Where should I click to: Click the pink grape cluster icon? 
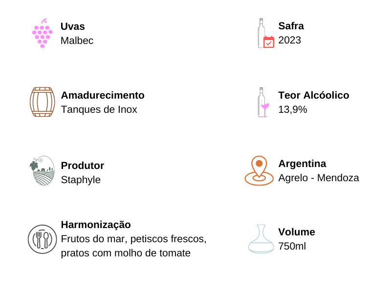click(x=43, y=33)
